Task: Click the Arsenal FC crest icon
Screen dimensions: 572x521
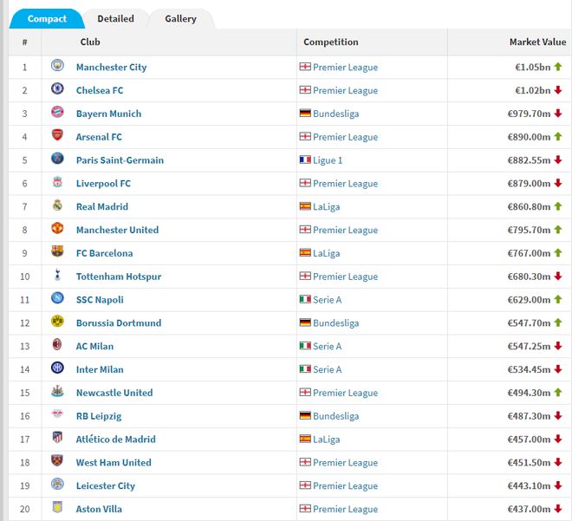Action: point(57,137)
